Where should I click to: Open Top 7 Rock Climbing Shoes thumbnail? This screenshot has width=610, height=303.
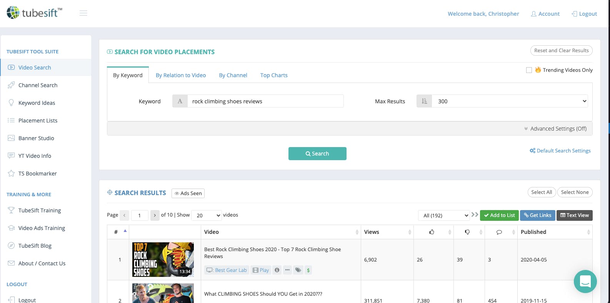163,260
